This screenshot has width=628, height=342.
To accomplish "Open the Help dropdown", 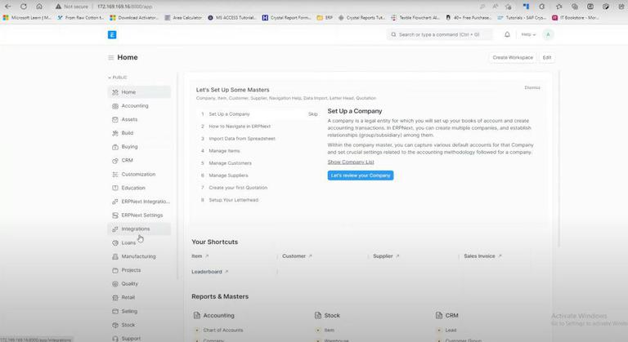I will click(x=528, y=35).
